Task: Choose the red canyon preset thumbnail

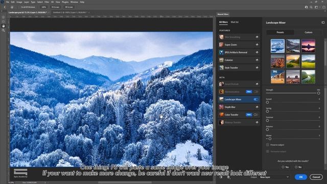Action: coord(277,61)
